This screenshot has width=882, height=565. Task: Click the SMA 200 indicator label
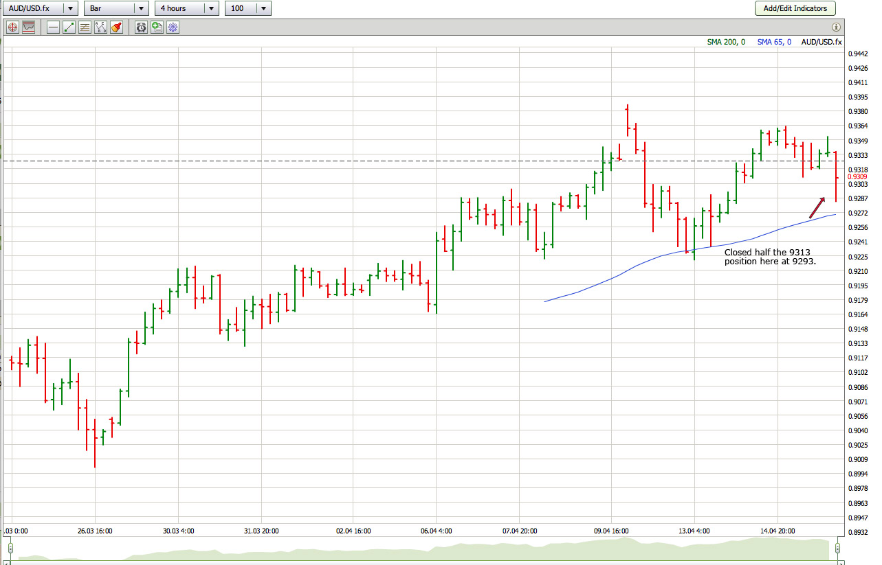[x=726, y=42]
